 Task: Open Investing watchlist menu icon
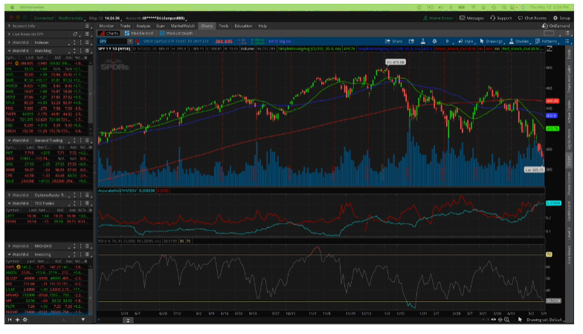(87, 254)
